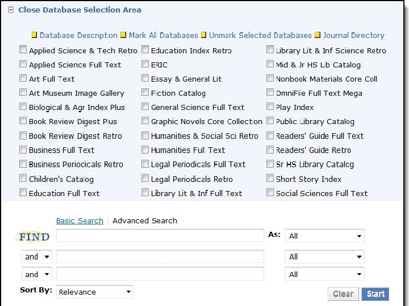
Task: Open the Journal Directory link
Action: [x=354, y=35]
